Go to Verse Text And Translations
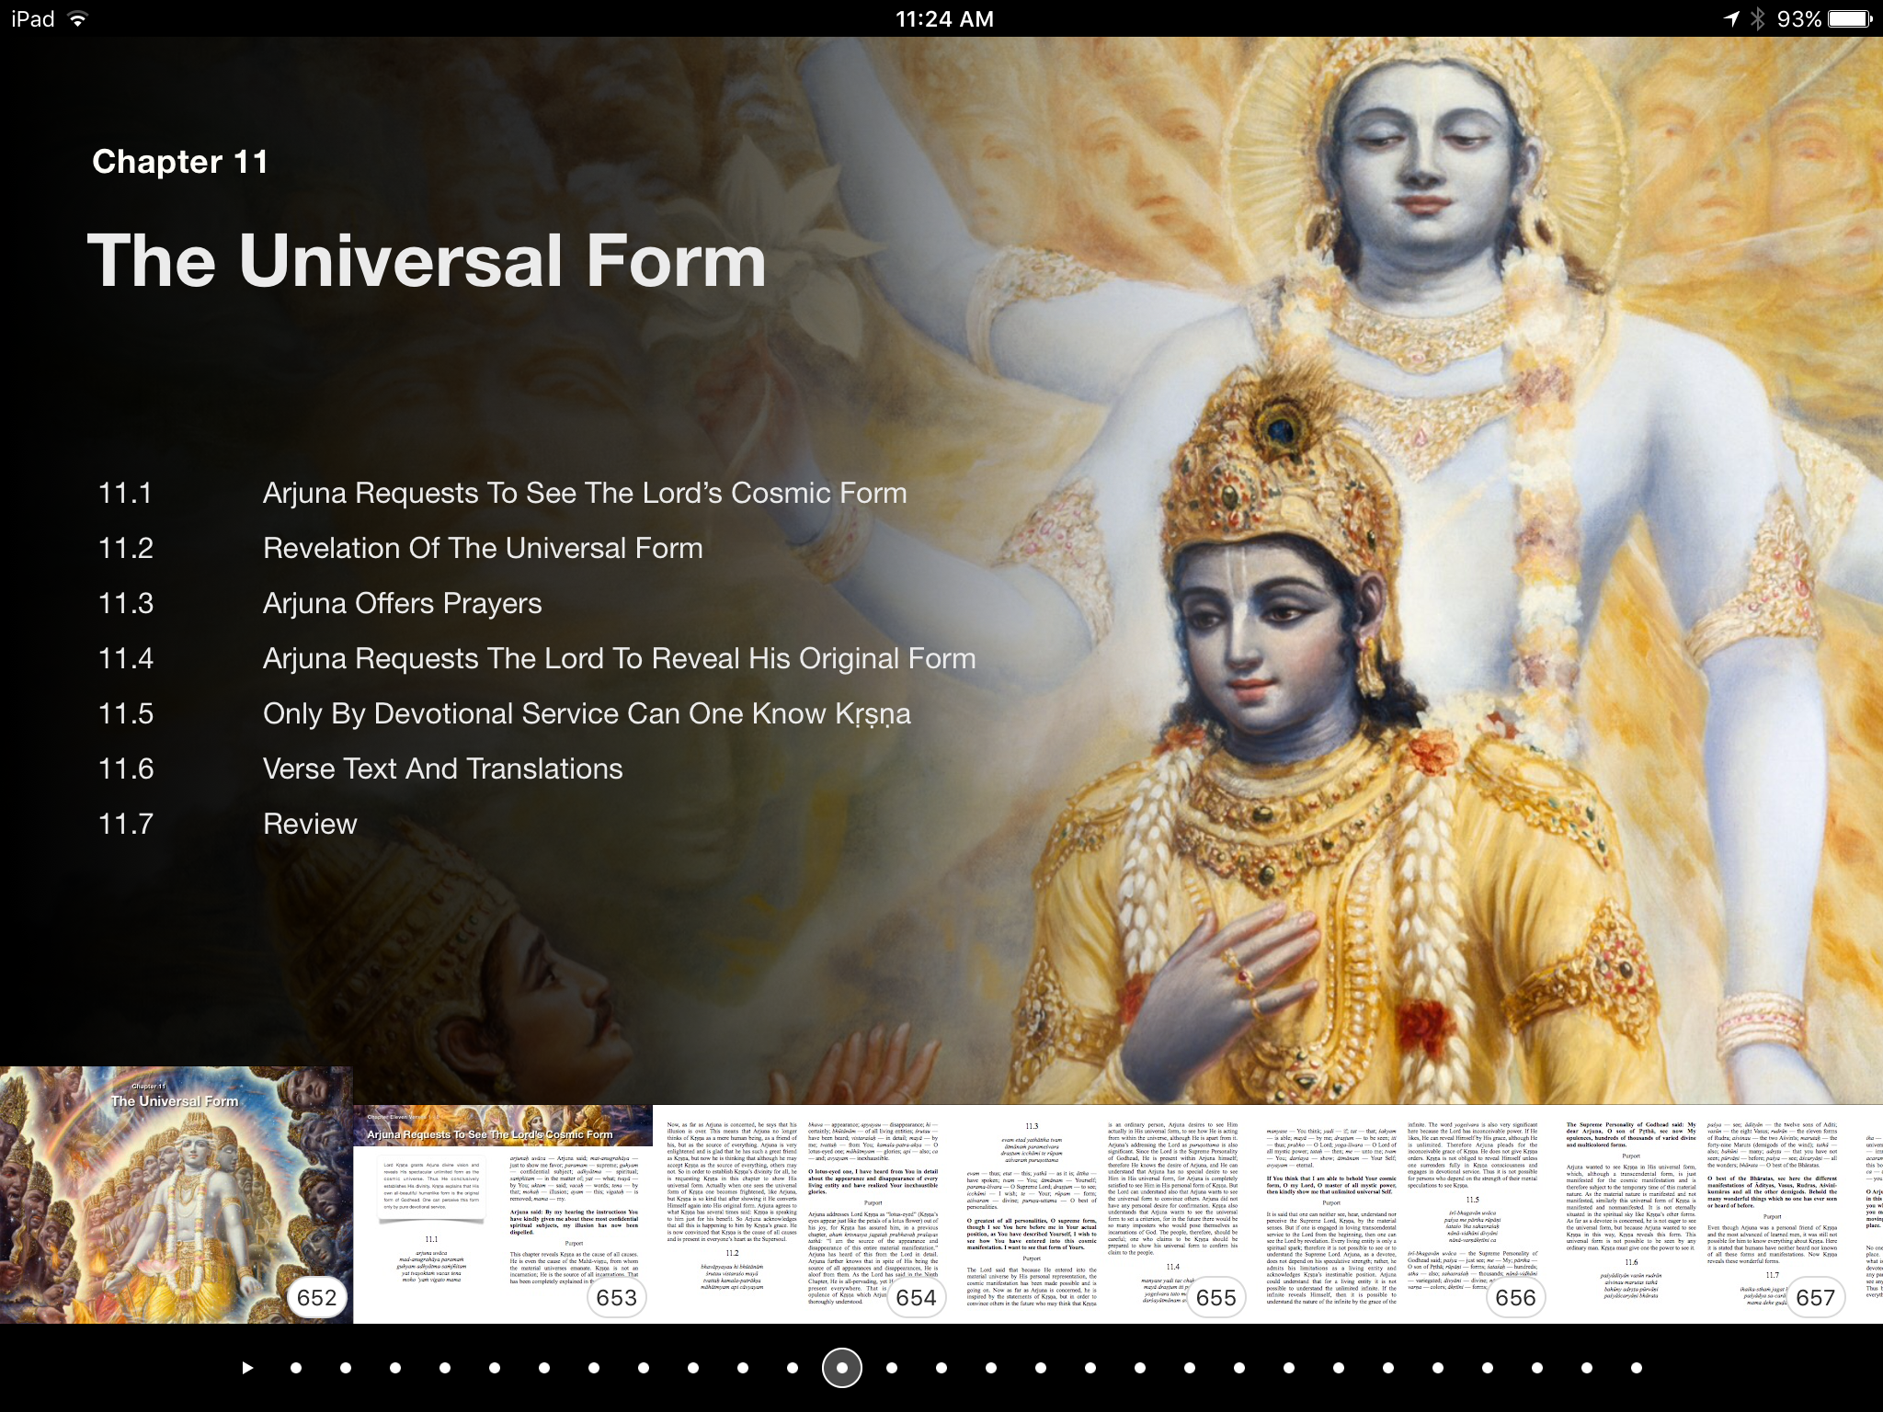 pyautogui.click(x=442, y=769)
